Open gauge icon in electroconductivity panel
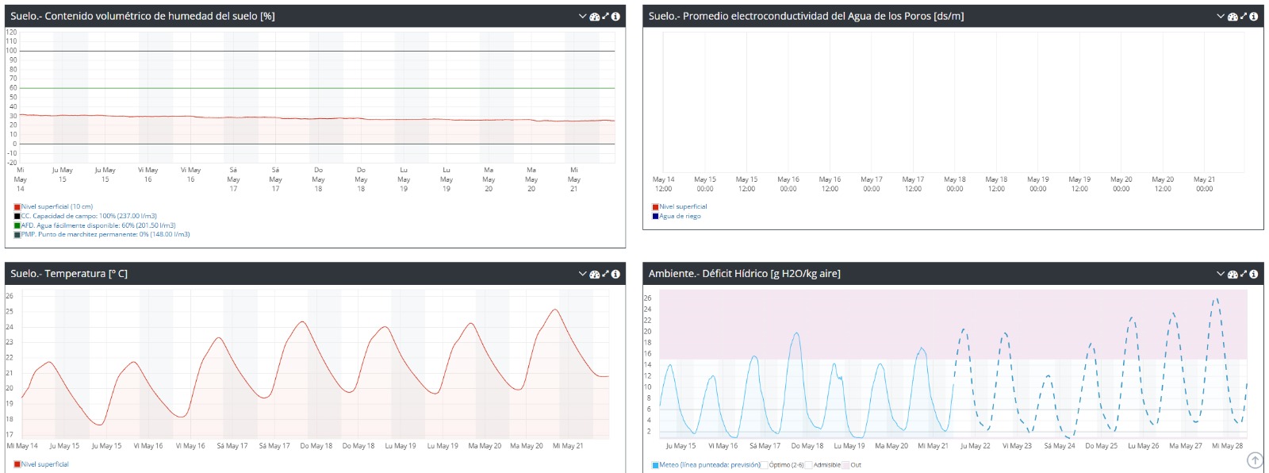Image resolution: width=1269 pixels, height=473 pixels. pos(1233,17)
